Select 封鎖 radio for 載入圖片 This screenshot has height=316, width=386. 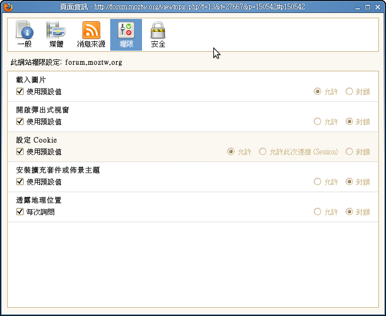349,91
